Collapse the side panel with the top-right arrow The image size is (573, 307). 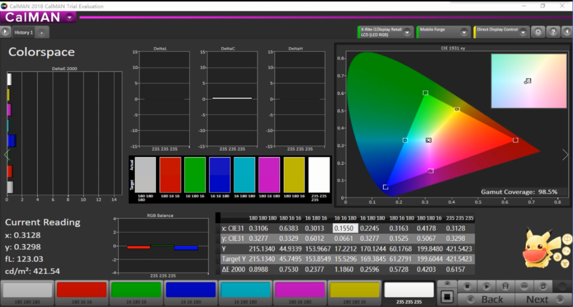point(567,32)
